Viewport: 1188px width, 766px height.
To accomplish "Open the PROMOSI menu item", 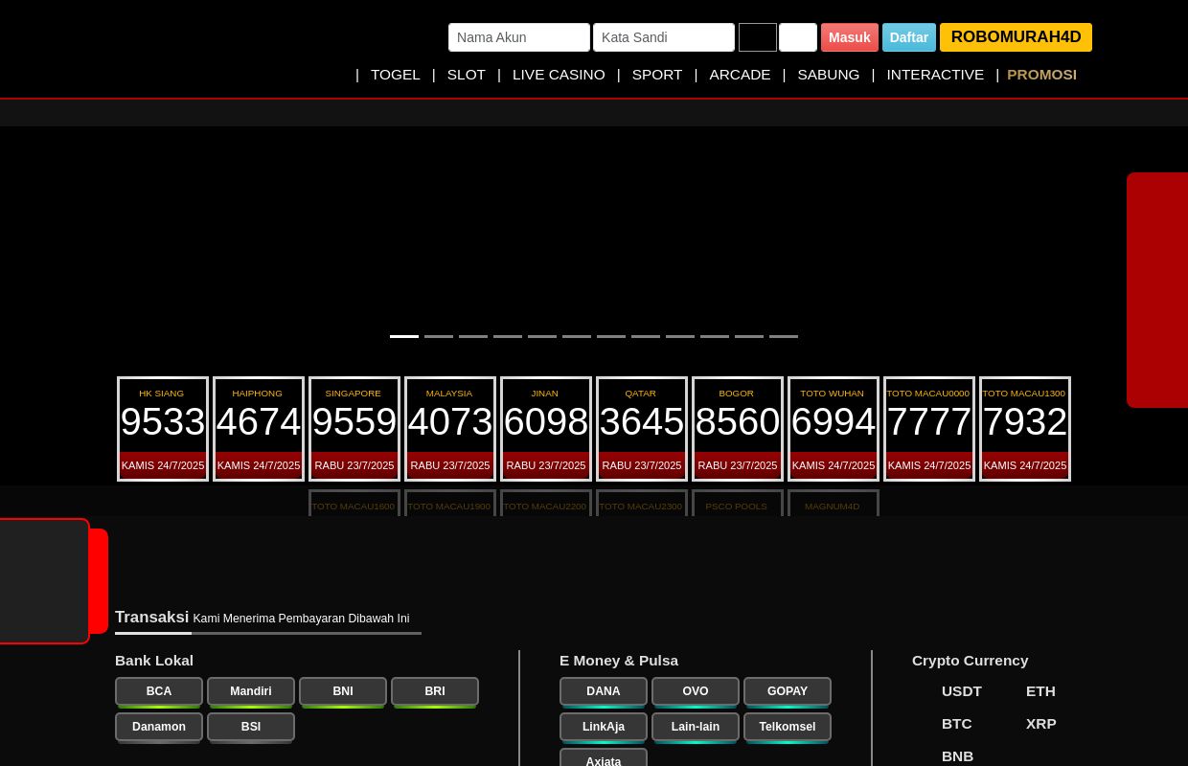I will pos(1041,75).
